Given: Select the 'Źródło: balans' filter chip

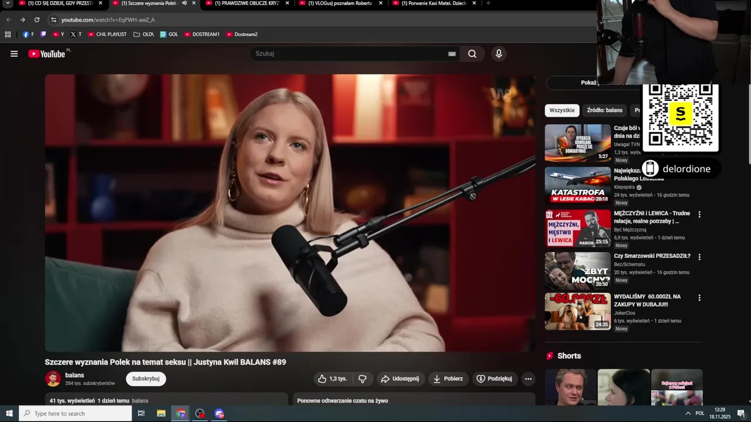Looking at the screenshot, I should [605, 110].
